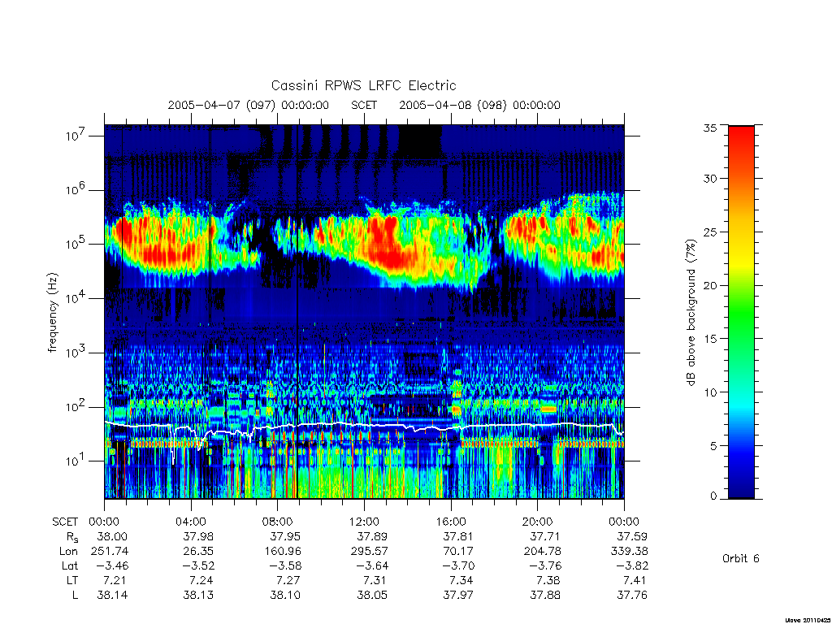Click the longitude value 26.35
Image resolution: width=832 pixels, height=624 pixels.
click(x=198, y=552)
